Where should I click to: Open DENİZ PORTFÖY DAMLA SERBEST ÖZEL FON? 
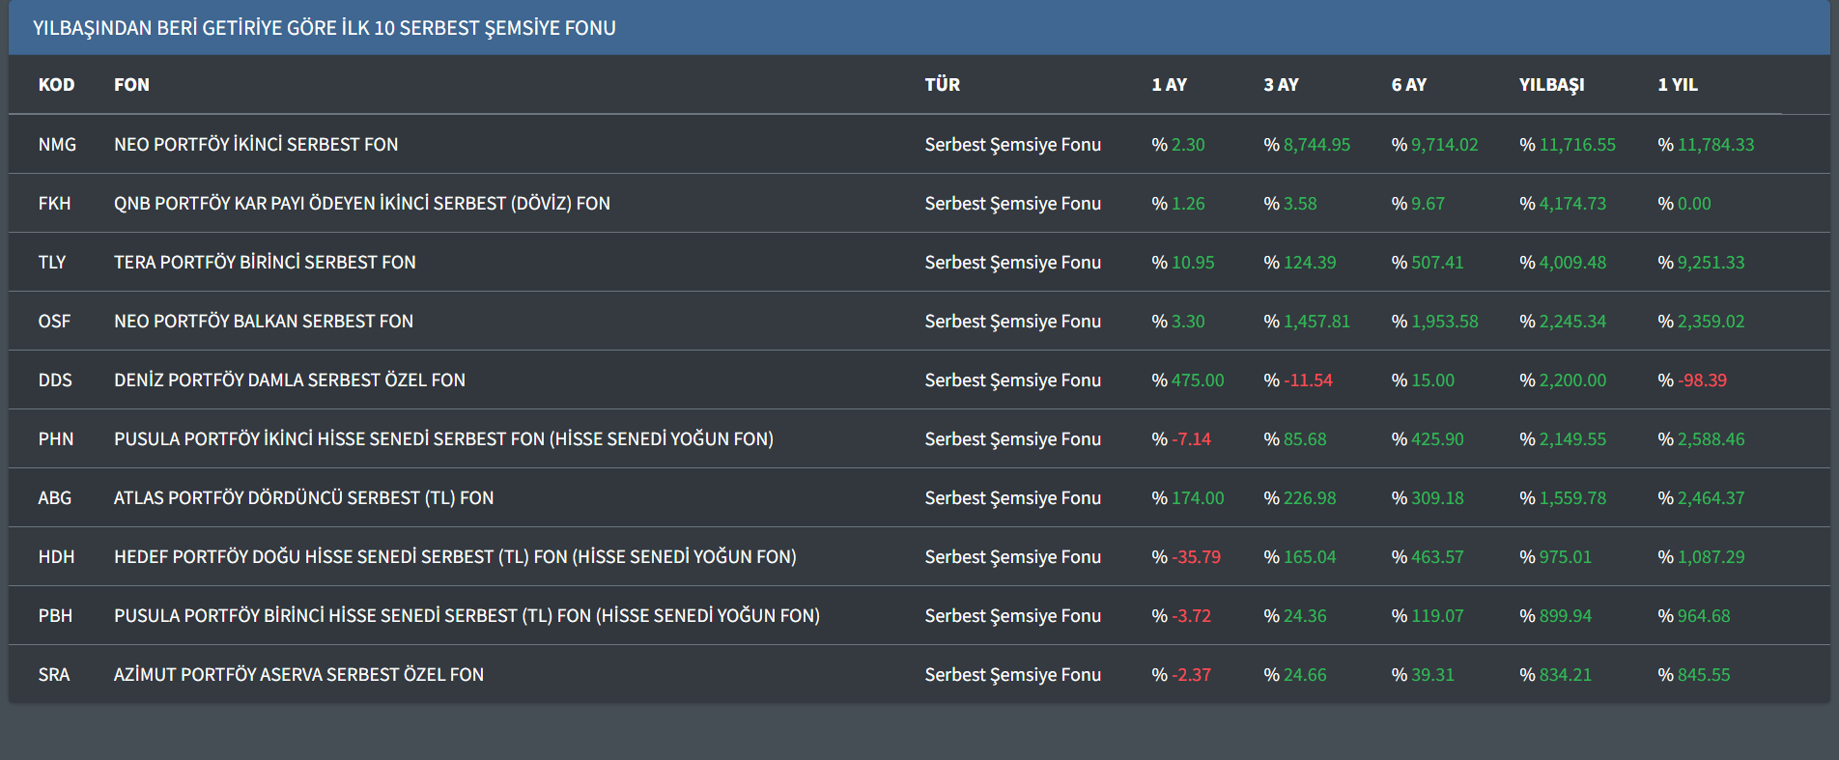289,380
